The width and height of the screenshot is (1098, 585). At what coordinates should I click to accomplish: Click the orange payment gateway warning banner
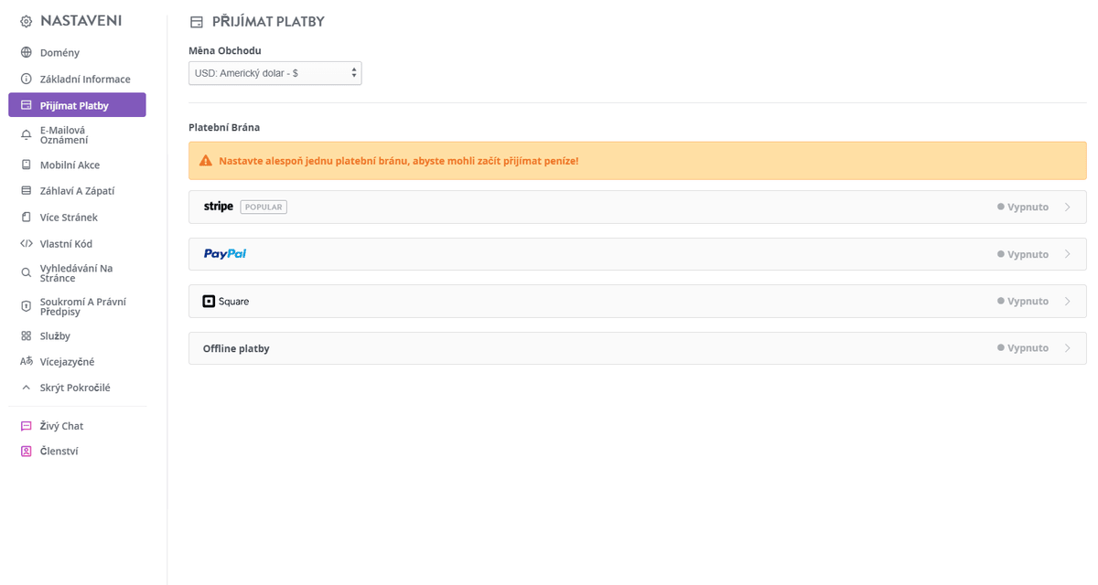pos(637,161)
